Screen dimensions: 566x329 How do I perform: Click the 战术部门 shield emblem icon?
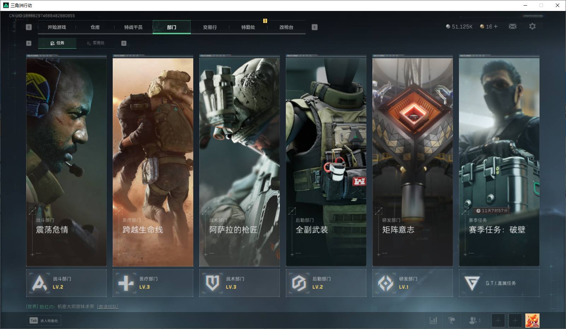point(212,283)
